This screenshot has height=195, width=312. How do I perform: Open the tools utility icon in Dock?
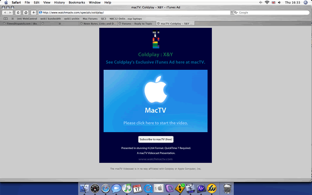190,188
